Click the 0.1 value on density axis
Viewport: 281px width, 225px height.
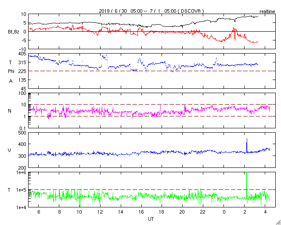pyautogui.click(x=22, y=128)
